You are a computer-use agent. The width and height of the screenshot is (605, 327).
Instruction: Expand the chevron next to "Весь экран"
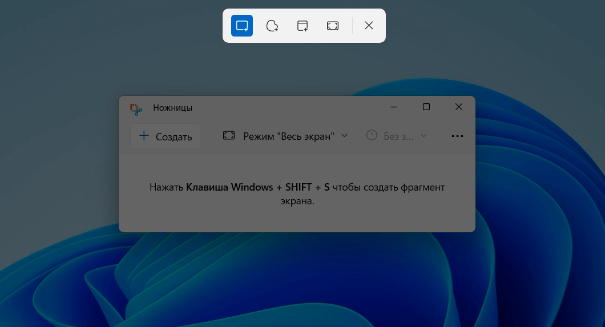coord(344,136)
